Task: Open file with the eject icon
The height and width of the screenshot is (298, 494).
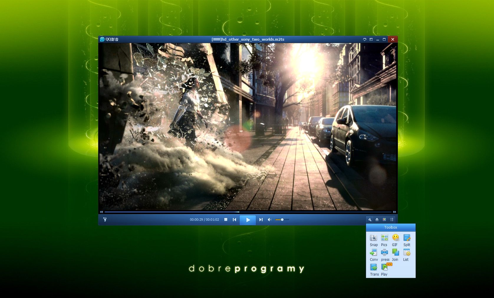Action: (x=377, y=220)
